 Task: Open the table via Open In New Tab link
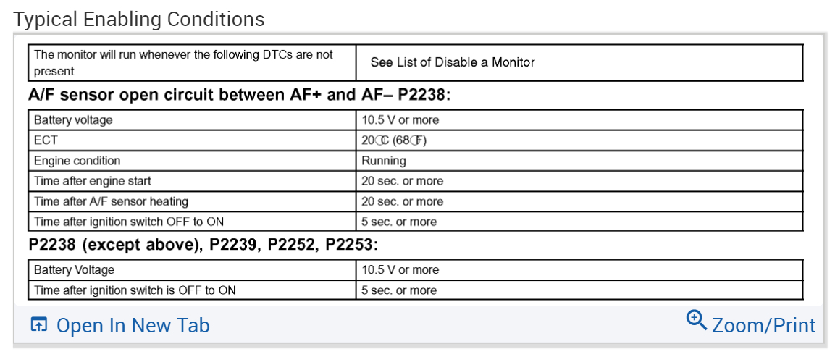(x=133, y=326)
